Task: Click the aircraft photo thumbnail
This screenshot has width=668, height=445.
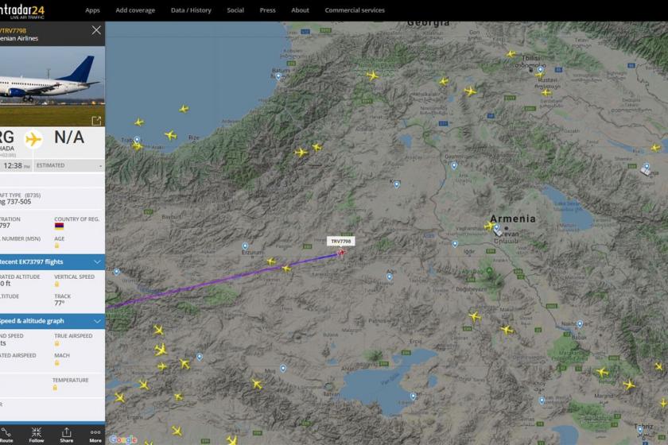Action: click(x=52, y=87)
